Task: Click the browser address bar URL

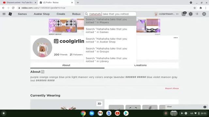Action: (x=43, y=8)
